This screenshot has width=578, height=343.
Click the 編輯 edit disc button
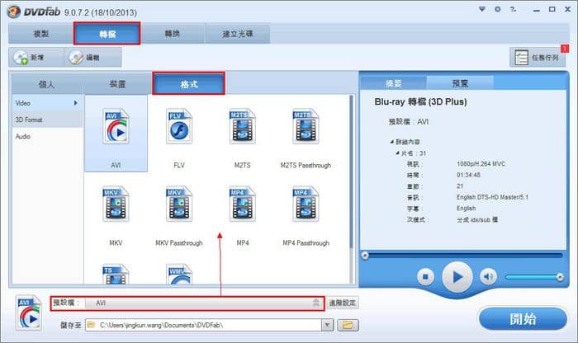coord(92,58)
